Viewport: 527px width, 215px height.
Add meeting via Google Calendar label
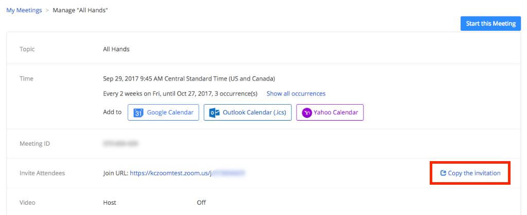click(x=170, y=113)
